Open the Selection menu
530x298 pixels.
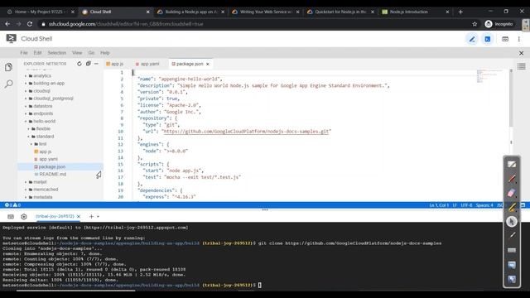(57, 53)
